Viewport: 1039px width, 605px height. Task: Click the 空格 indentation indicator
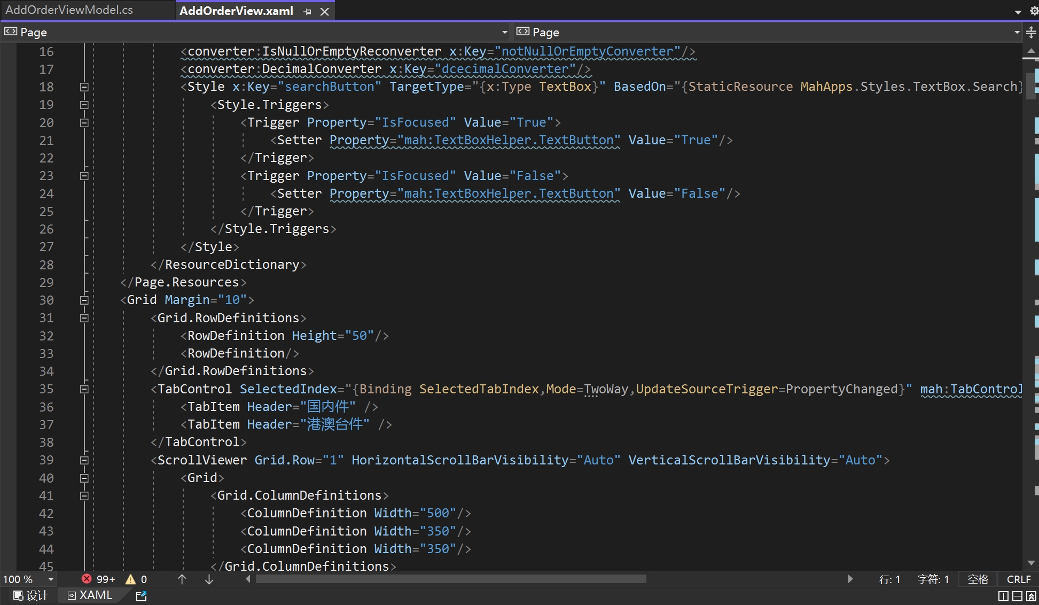(978, 579)
